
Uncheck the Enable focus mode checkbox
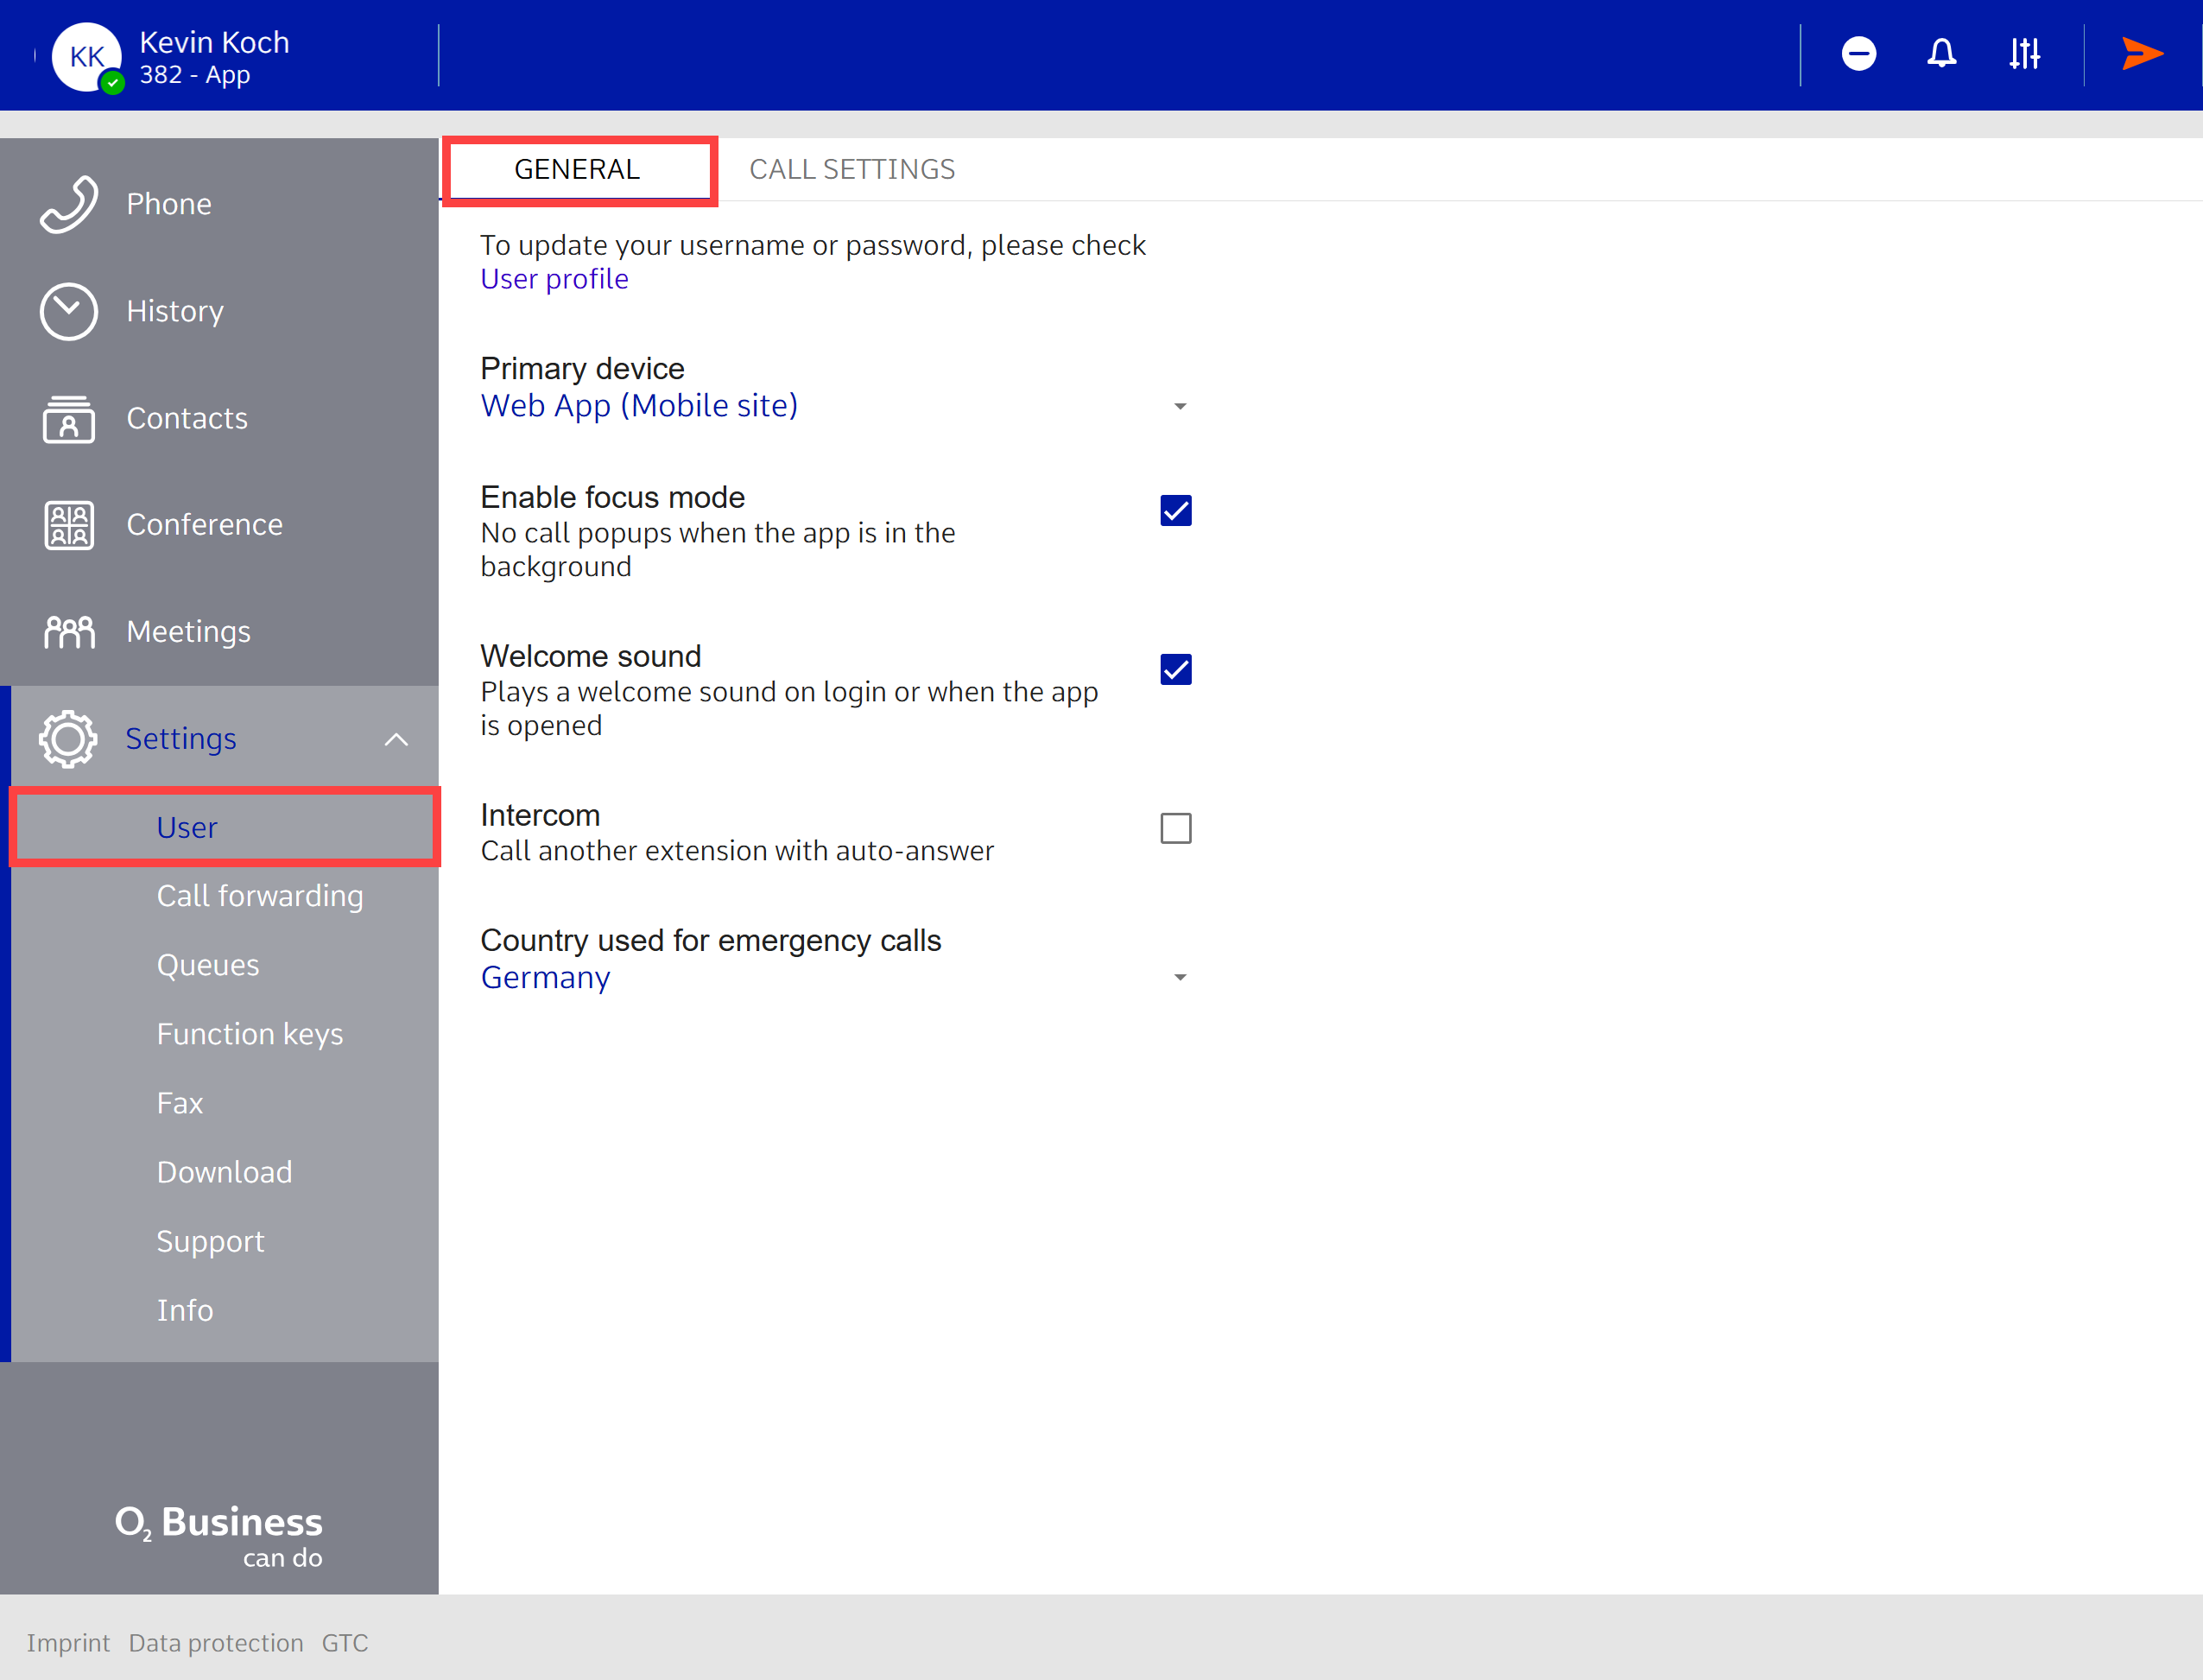point(1175,511)
